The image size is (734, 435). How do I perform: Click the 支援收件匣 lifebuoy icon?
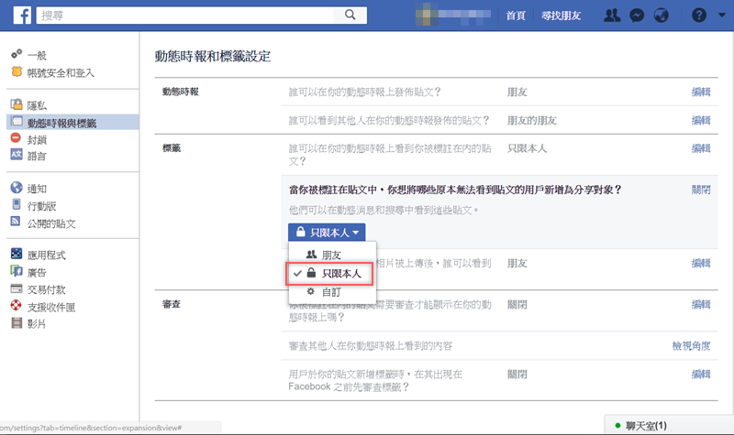coord(17,305)
